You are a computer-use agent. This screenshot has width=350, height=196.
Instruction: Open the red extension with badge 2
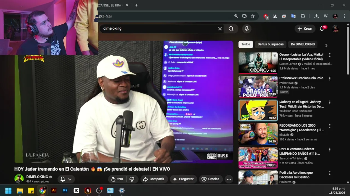coord(266,16)
